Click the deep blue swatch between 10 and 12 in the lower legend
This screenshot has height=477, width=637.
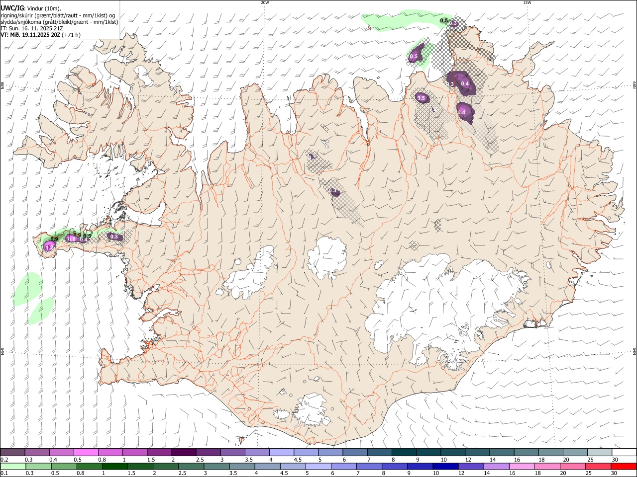[444, 466]
